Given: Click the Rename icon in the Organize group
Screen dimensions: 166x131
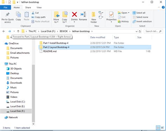Looking at the screenshot, I should pyautogui.click(x=83, y=14).
